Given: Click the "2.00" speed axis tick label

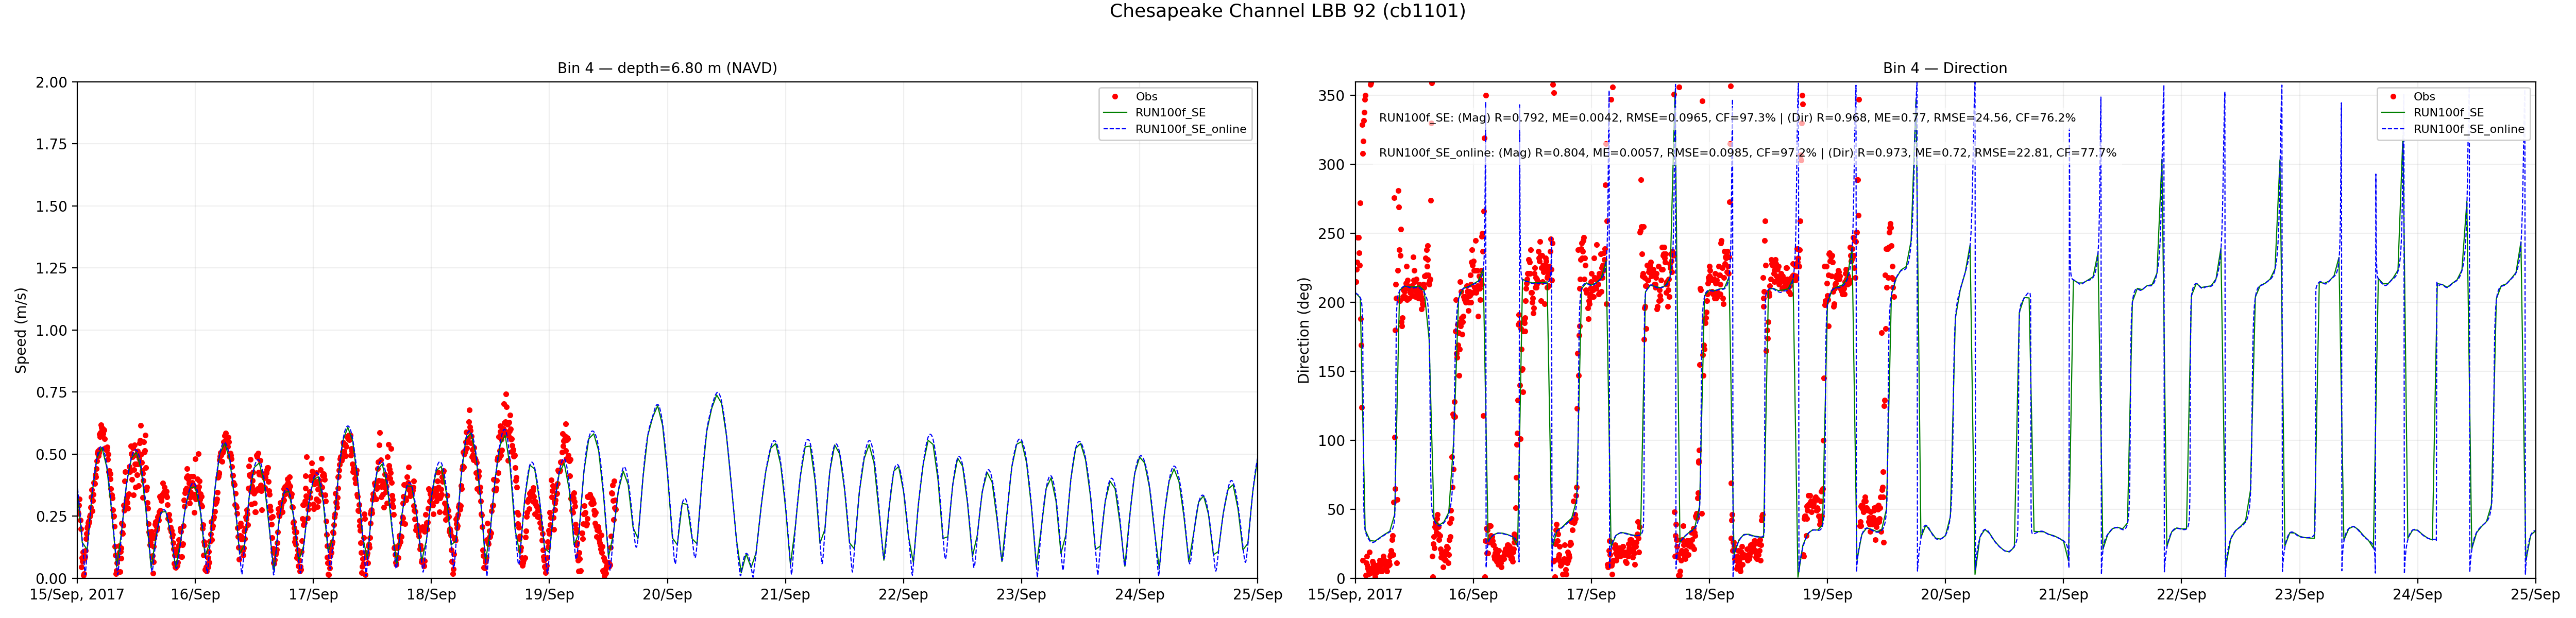Looking at the screenshot, I should [x=51, y=82].
